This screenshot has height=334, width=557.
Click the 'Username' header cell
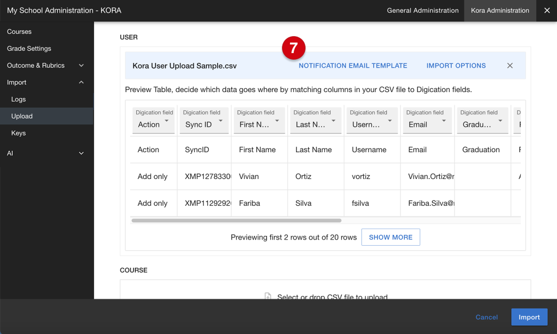[372, 150]
